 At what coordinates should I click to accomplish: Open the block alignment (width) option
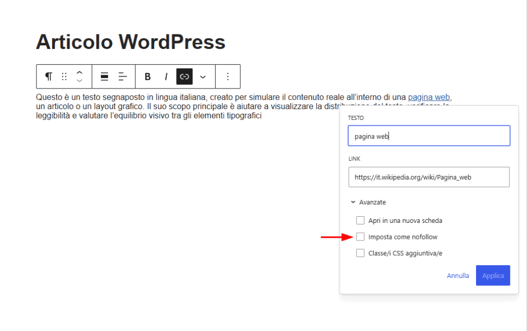[104, 77]
